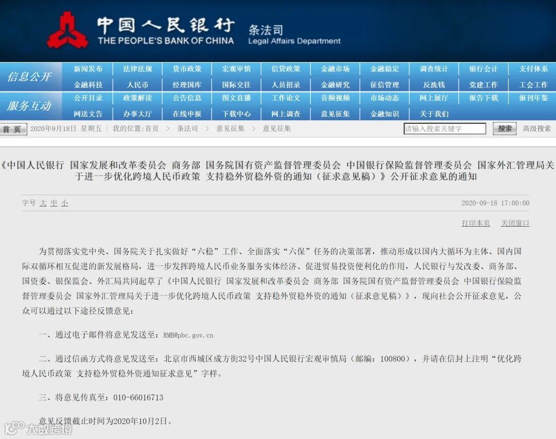Click the postal code 100800 text
556x439 pixels.
click(392, 359)
